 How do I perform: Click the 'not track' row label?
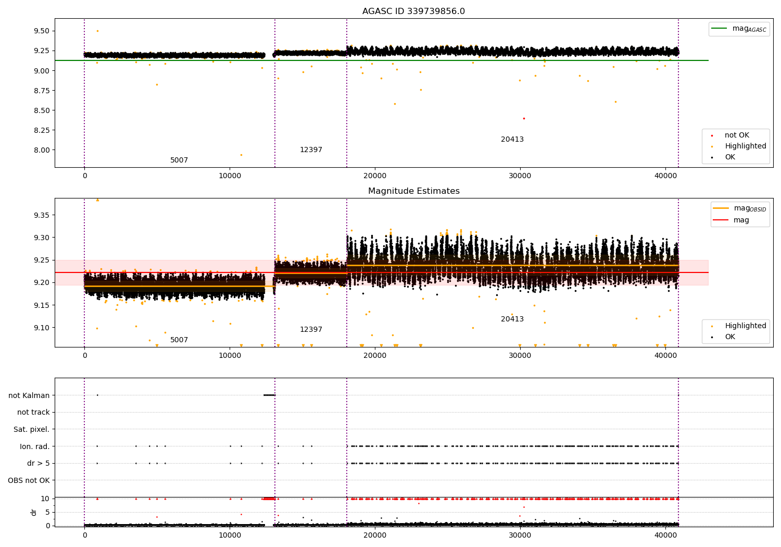33,413
